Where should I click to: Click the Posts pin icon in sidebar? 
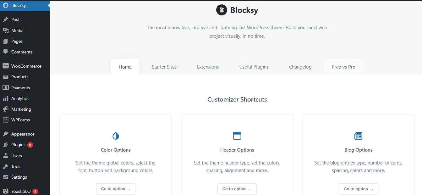(x=6, y=19)
